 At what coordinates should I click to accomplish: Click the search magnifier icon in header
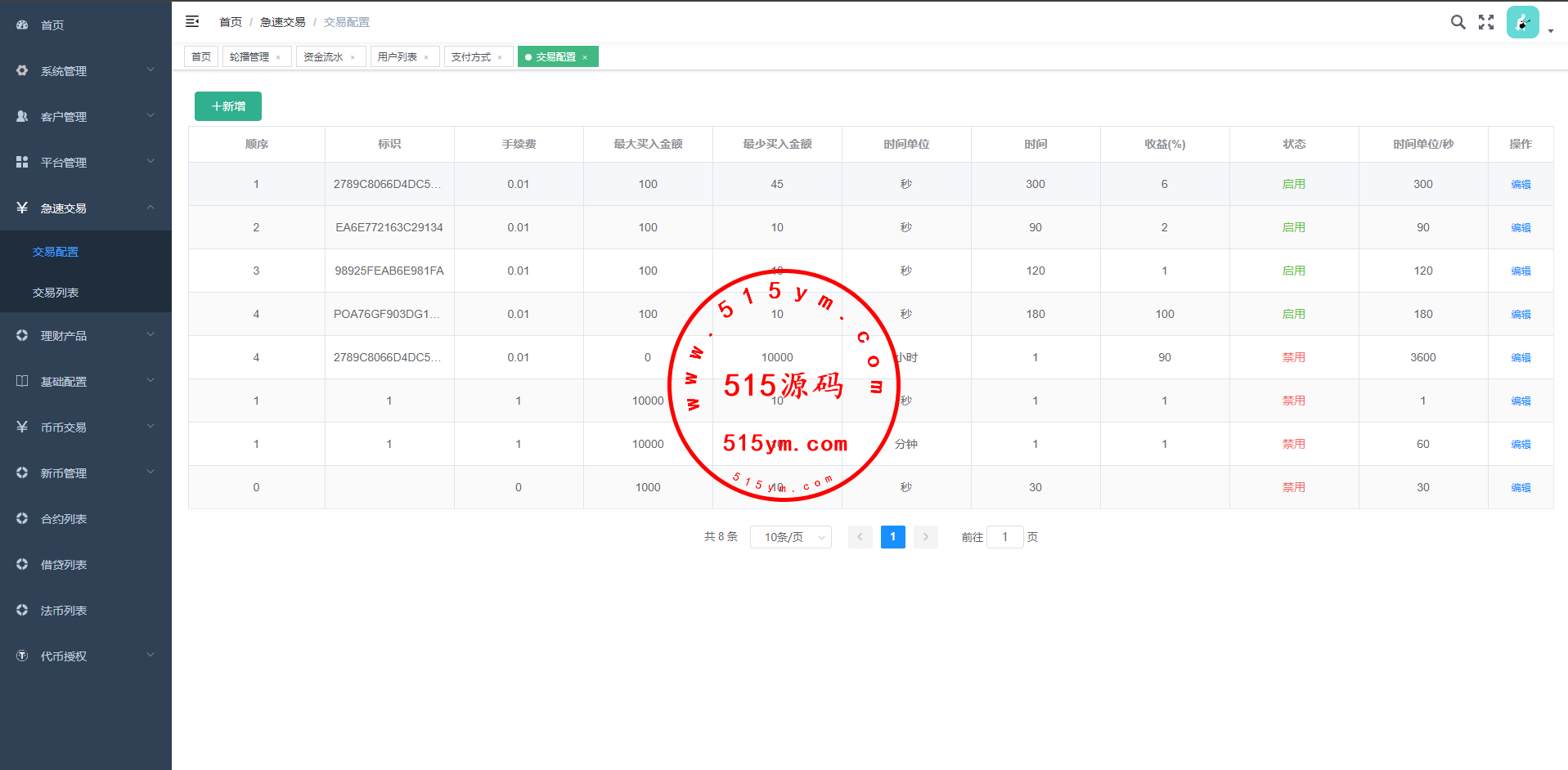point(1458,22)
